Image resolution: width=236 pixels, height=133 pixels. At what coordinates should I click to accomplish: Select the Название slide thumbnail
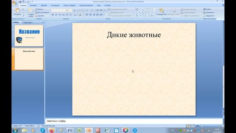coord(29,36)
